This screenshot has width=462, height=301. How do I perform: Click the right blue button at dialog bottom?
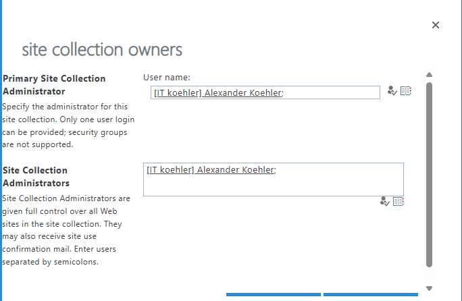[x=370, y=295]
